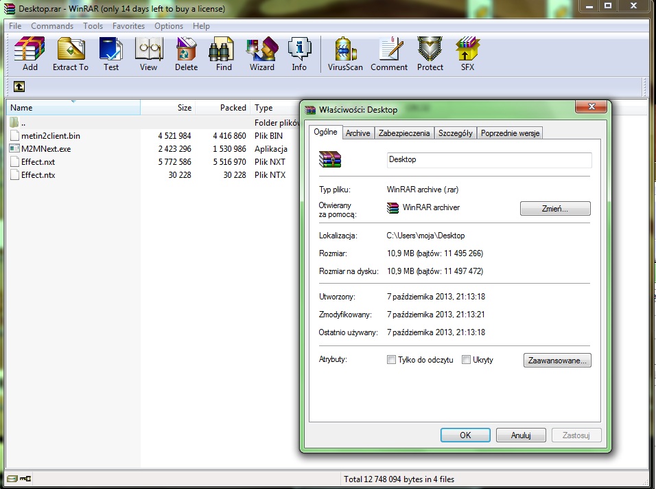This screenshot has width=656, height=489.
Task: Click the drive icon in status bar
Action: 12,479
